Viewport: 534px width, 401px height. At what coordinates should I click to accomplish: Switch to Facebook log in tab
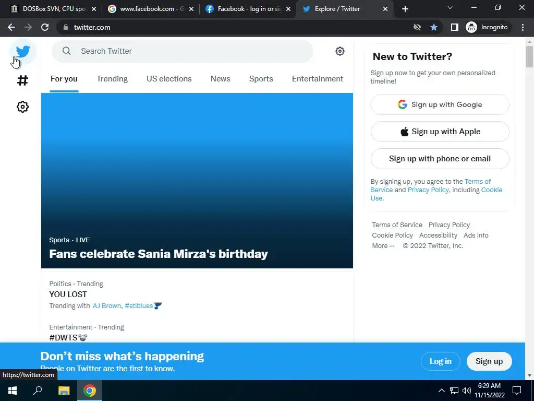[x=248, y=9]
